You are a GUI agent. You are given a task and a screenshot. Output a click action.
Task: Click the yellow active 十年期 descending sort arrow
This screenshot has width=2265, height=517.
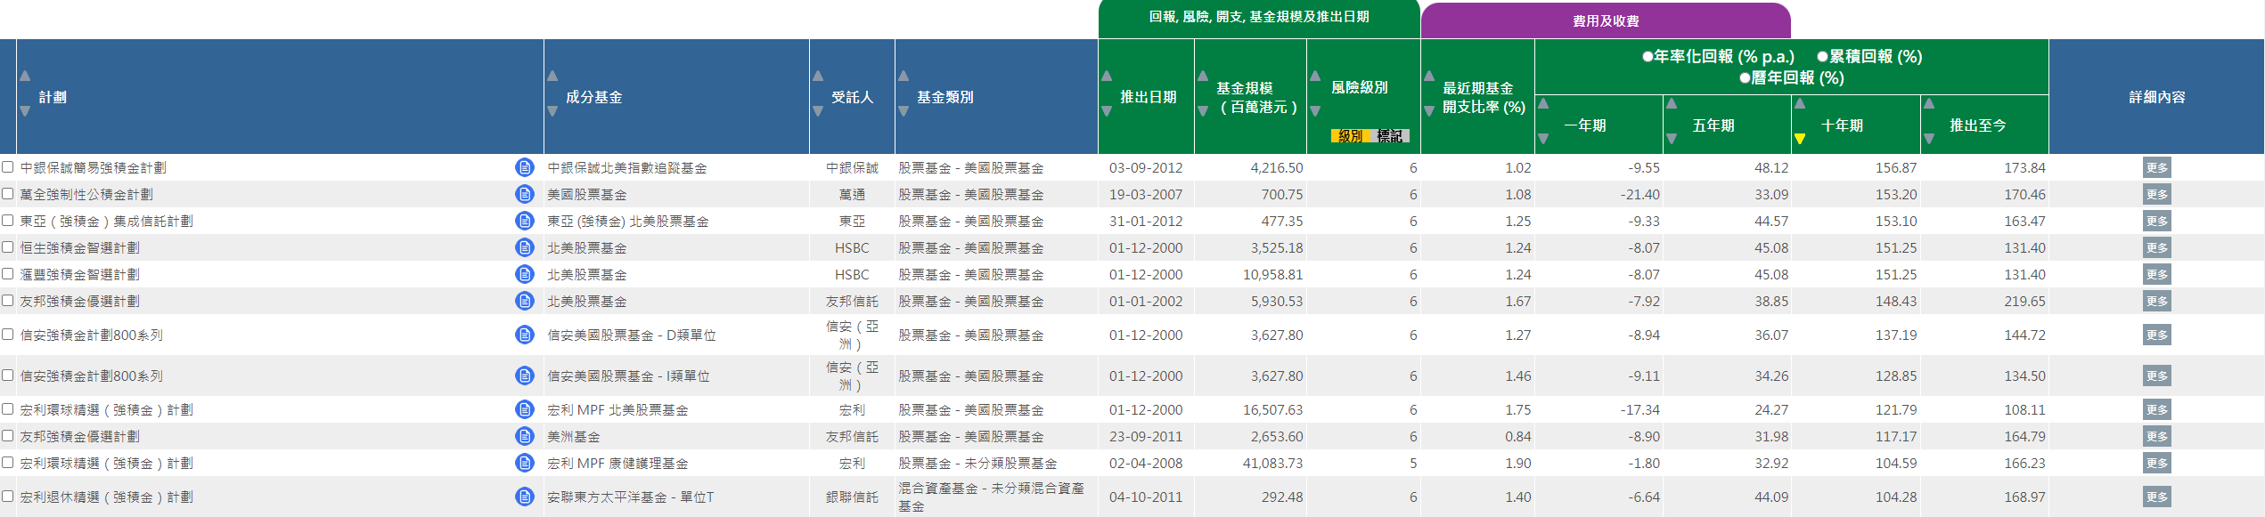(1800, 139)
